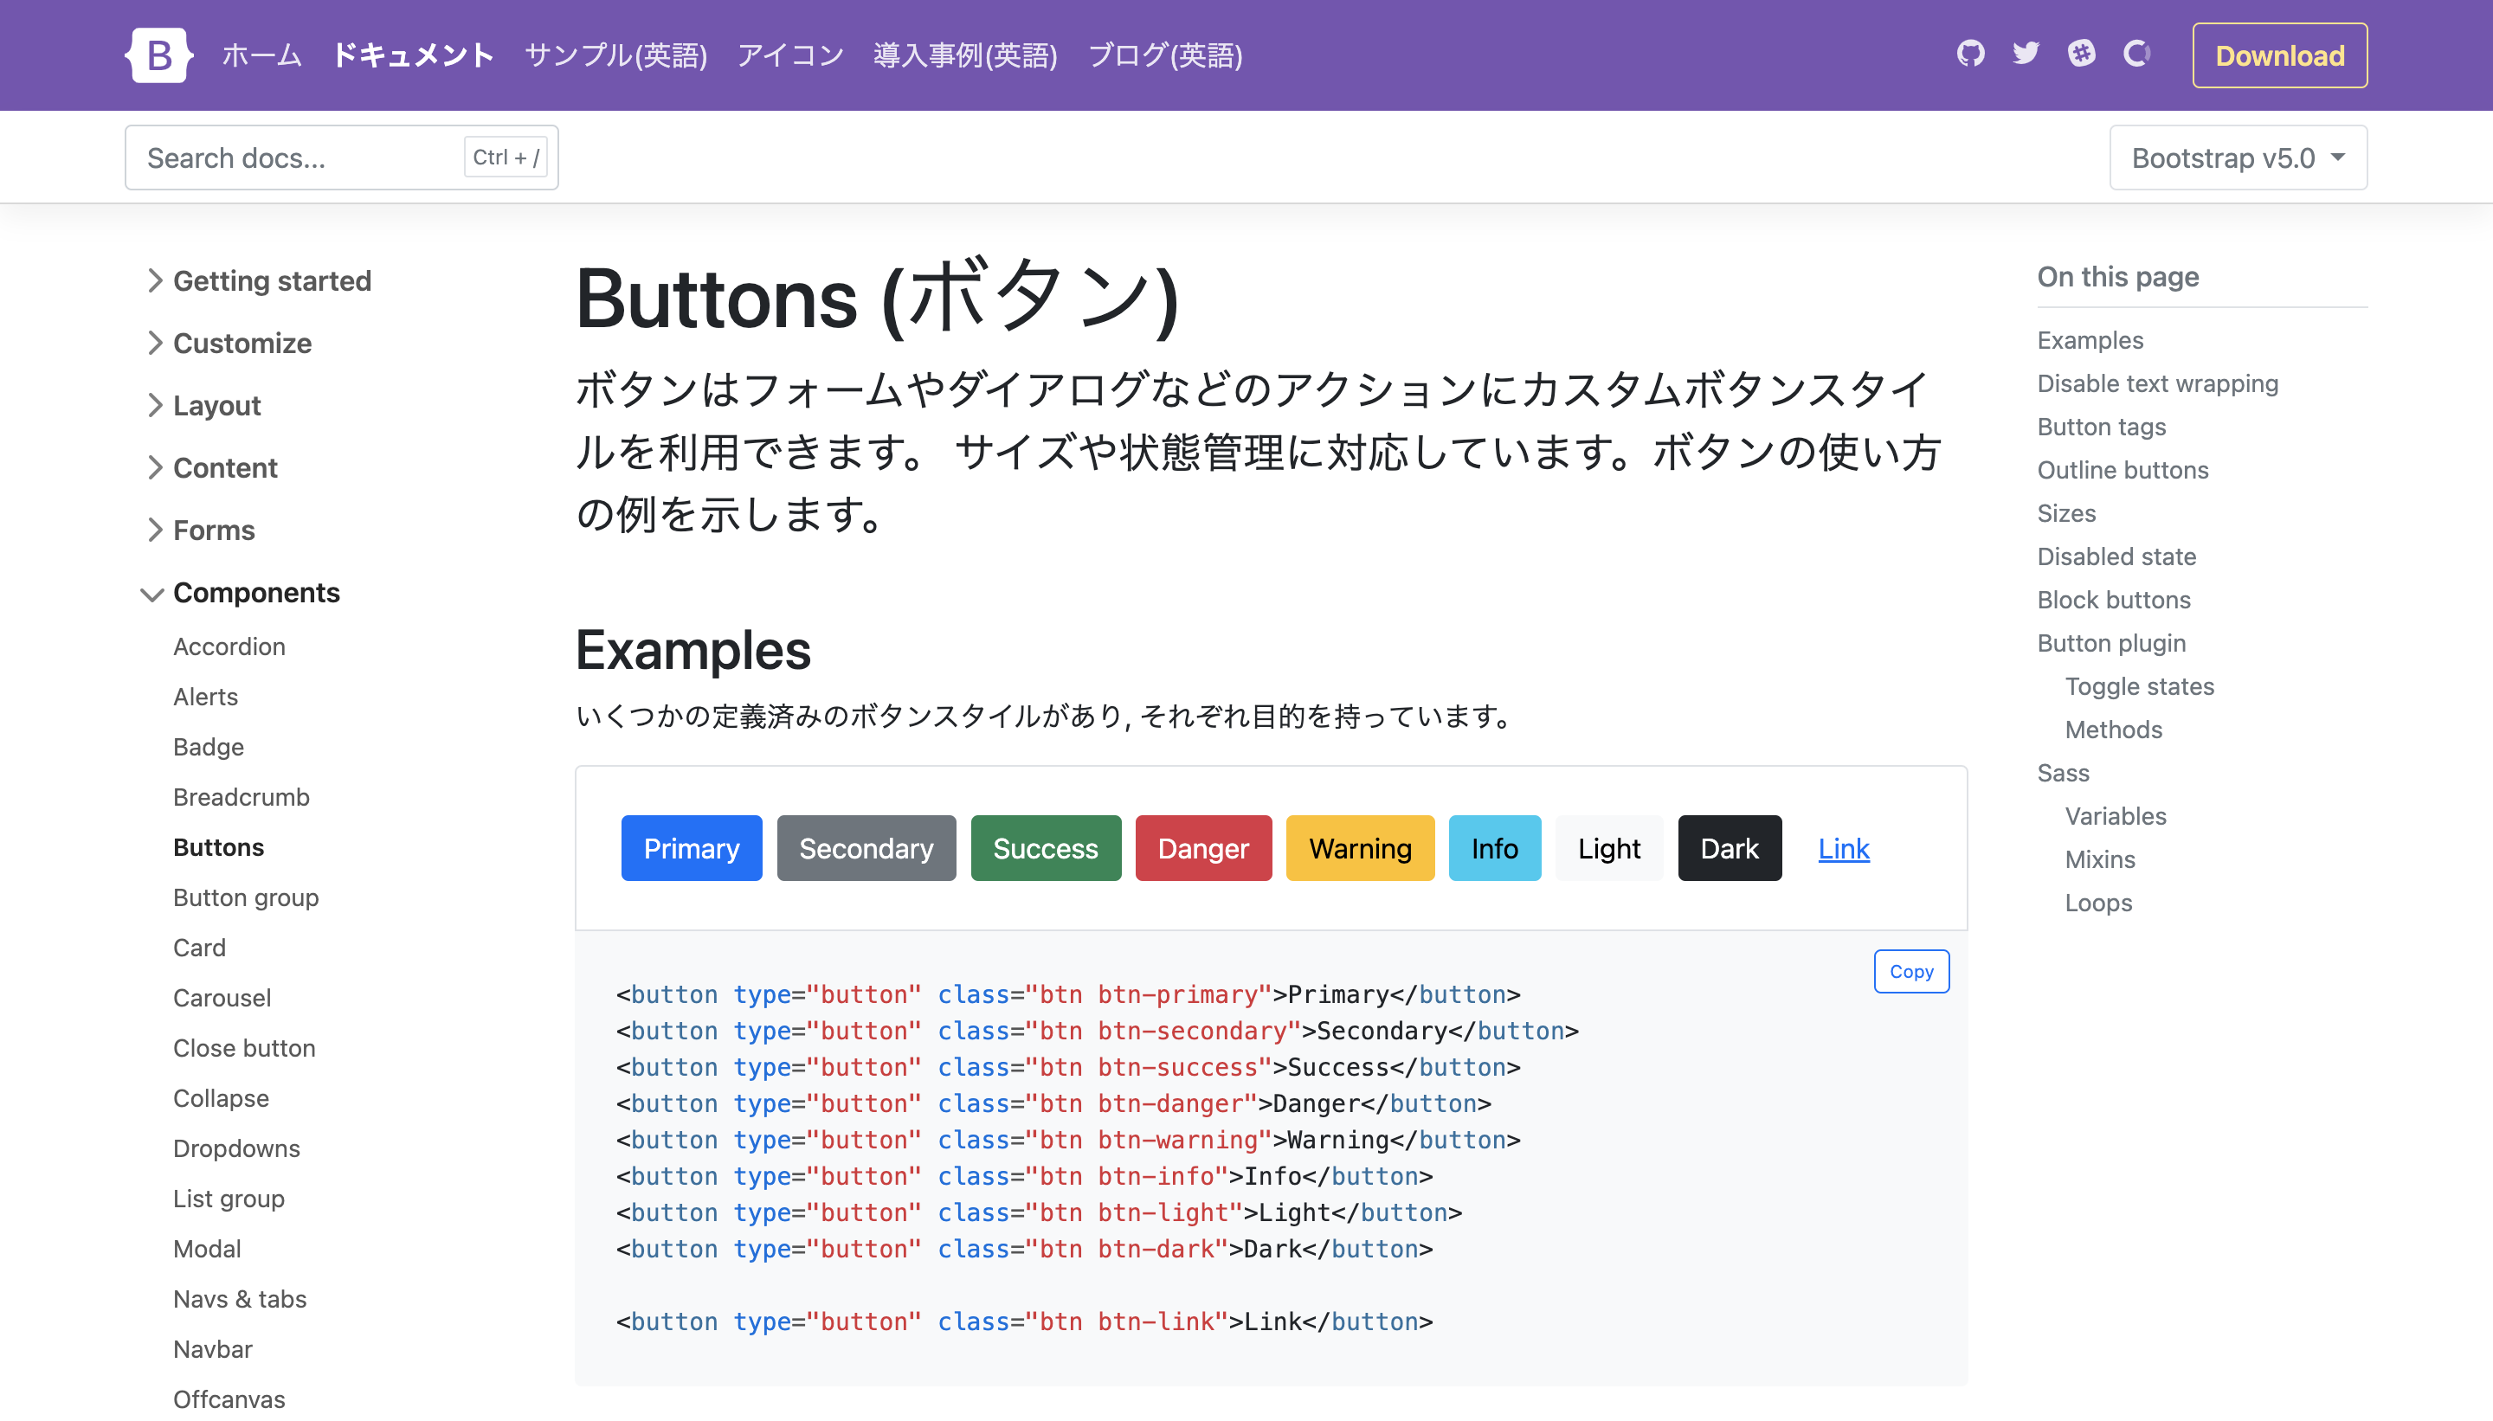Screen dimensions: 2493x1421
Task: Jump to Examples in On this page
Action: click(2090, 341)
